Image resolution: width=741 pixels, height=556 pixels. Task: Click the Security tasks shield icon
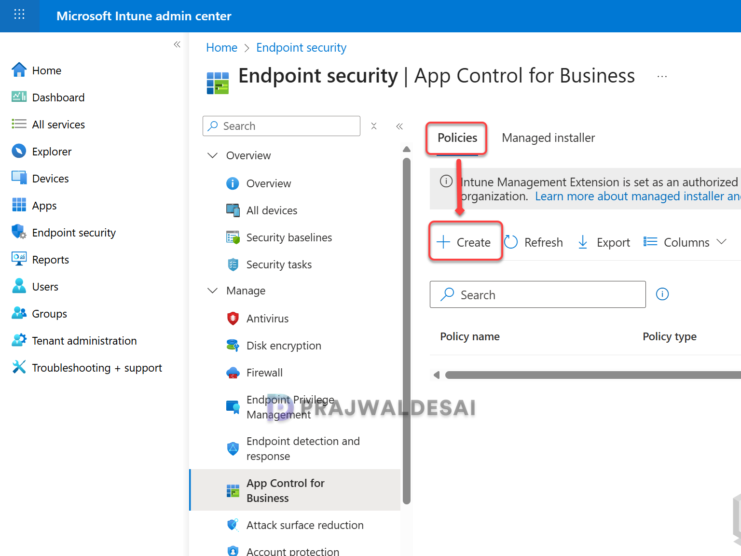click(233, 264)
